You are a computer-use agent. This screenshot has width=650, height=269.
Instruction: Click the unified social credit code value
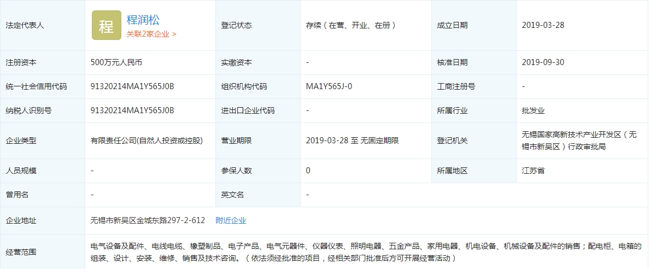(132, 86)
